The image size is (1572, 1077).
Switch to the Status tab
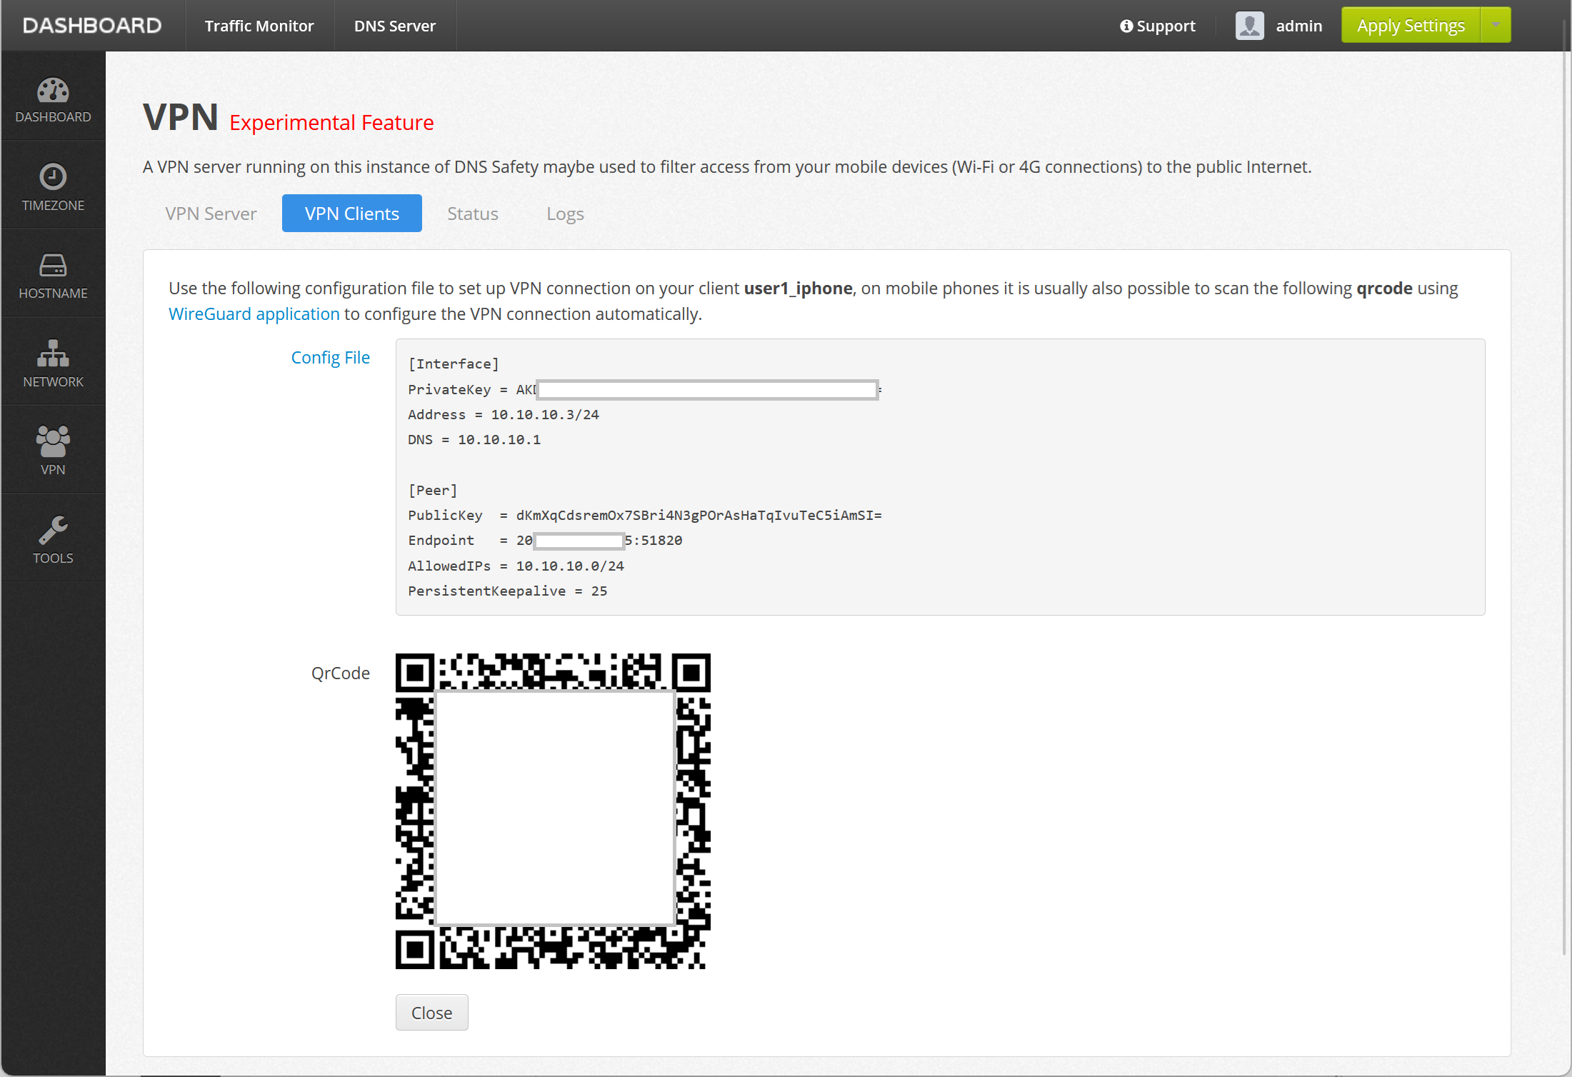(x=473, y=214)
